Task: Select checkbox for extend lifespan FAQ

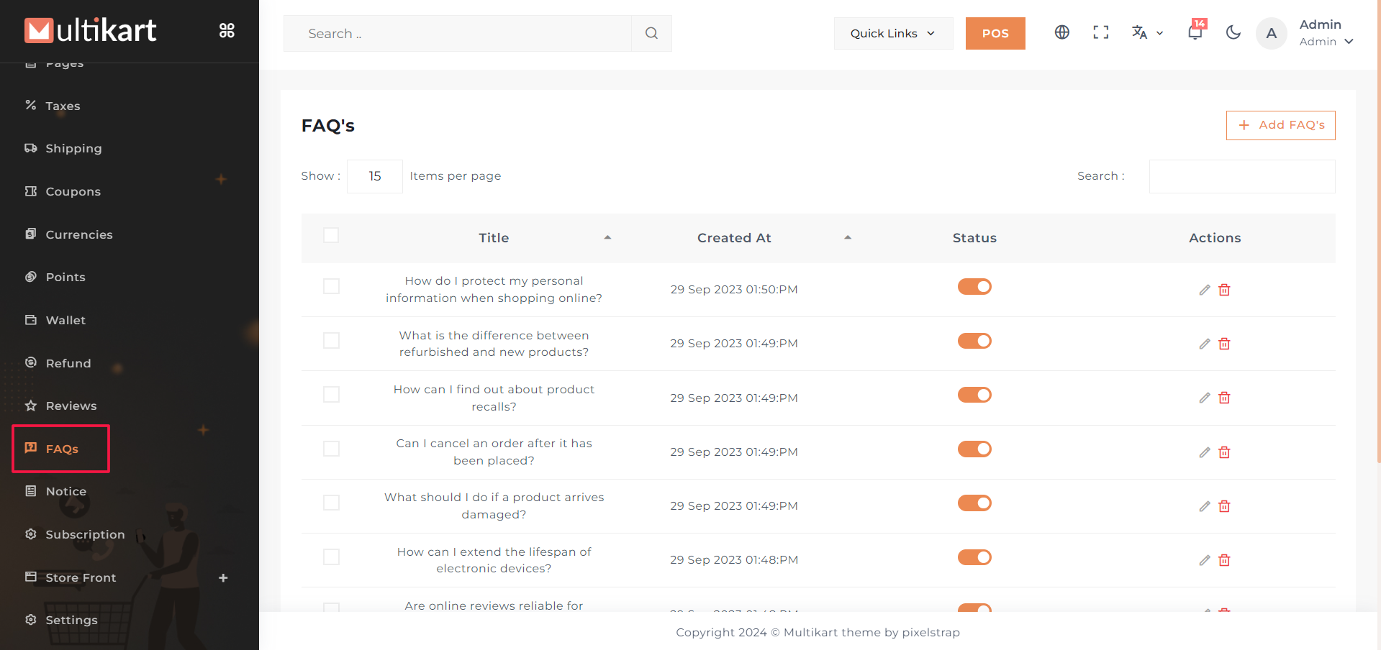Action: pyautogui.click(x=331, y=557)
